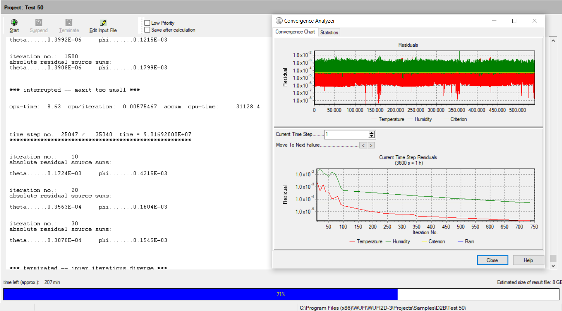Enable the Low Priority checkbox
The height and width of the screenshot is (311, 562).
pyautogui.click(x=148, y=23)
